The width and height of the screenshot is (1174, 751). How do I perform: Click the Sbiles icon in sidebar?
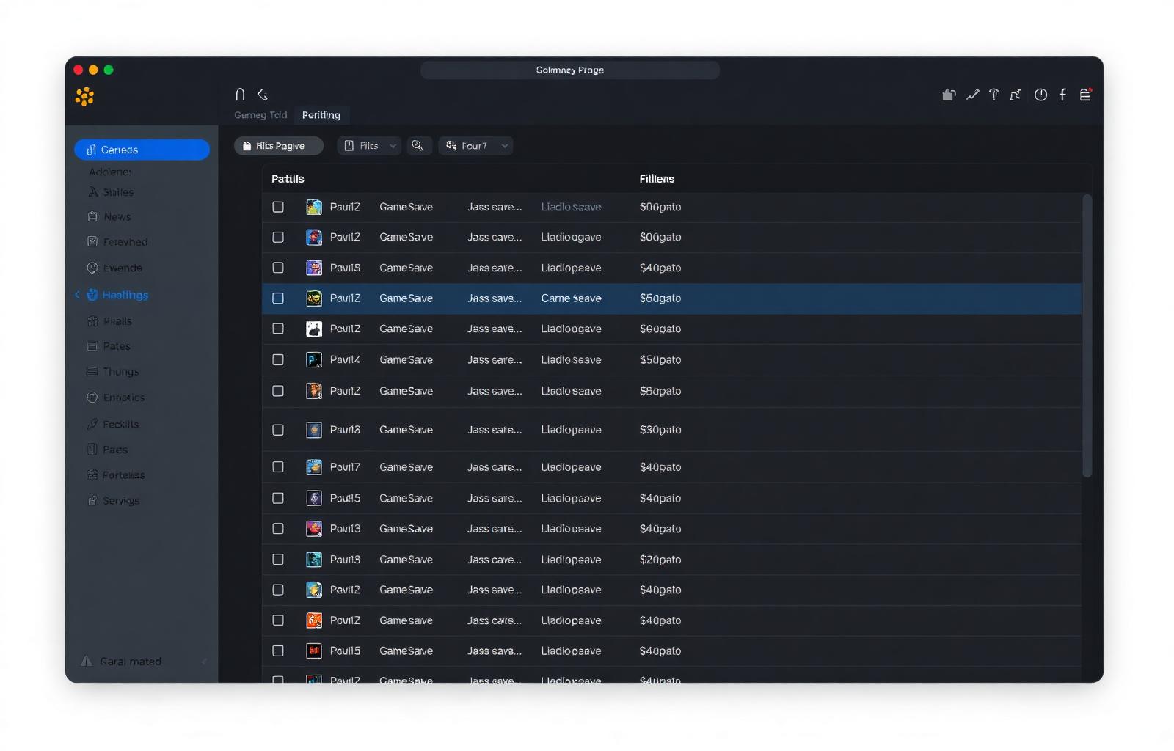click(x=93, y=192)
